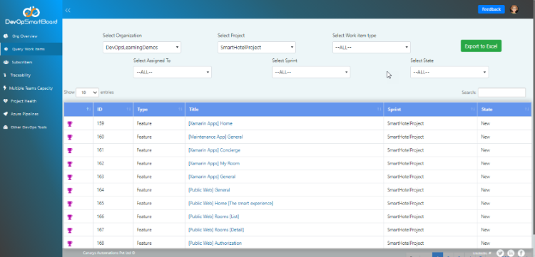535x257 pixels.
Task: Go to Traceability in sidebar
Action: (x=21, y=75)
